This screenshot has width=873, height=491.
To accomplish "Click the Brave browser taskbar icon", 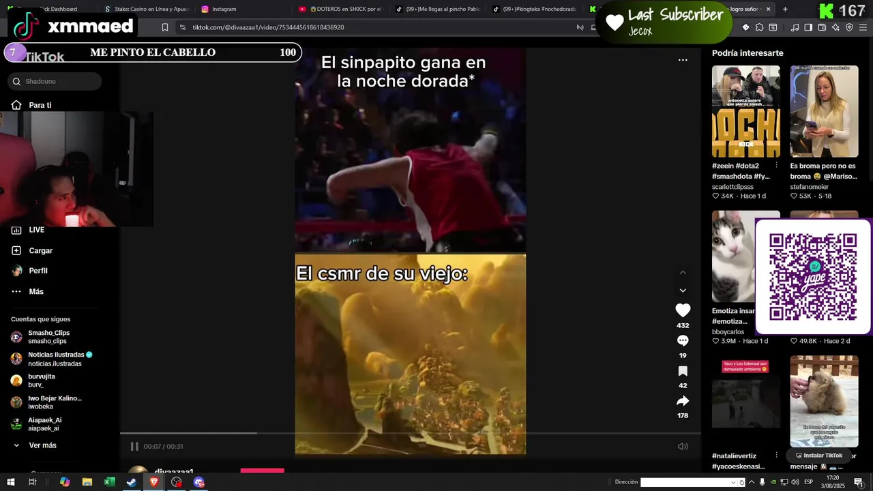I will tap(154, 482).
